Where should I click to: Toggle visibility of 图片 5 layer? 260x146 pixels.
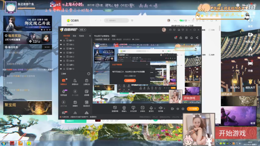[61, 40]
